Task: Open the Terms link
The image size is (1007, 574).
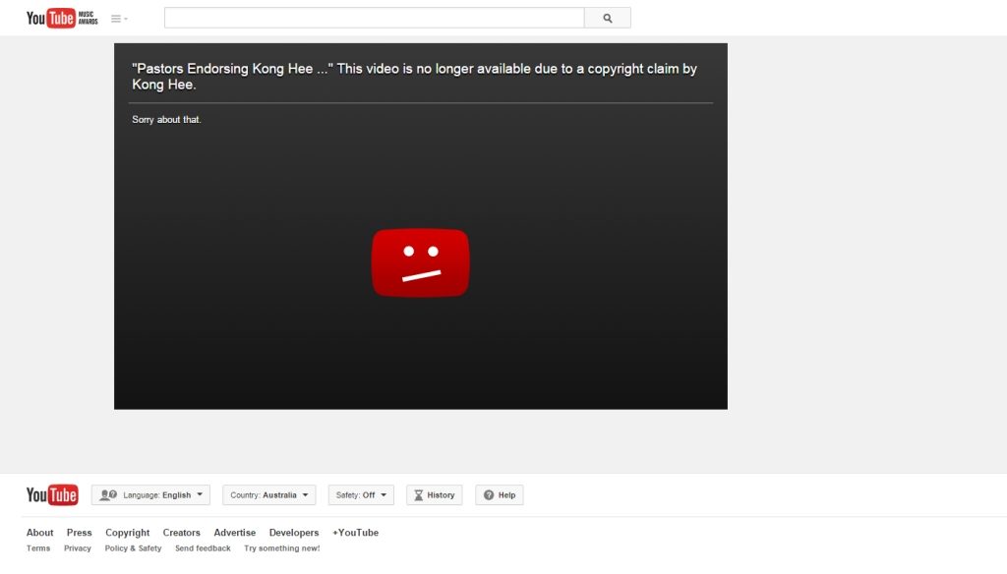Action: (38, 548)
